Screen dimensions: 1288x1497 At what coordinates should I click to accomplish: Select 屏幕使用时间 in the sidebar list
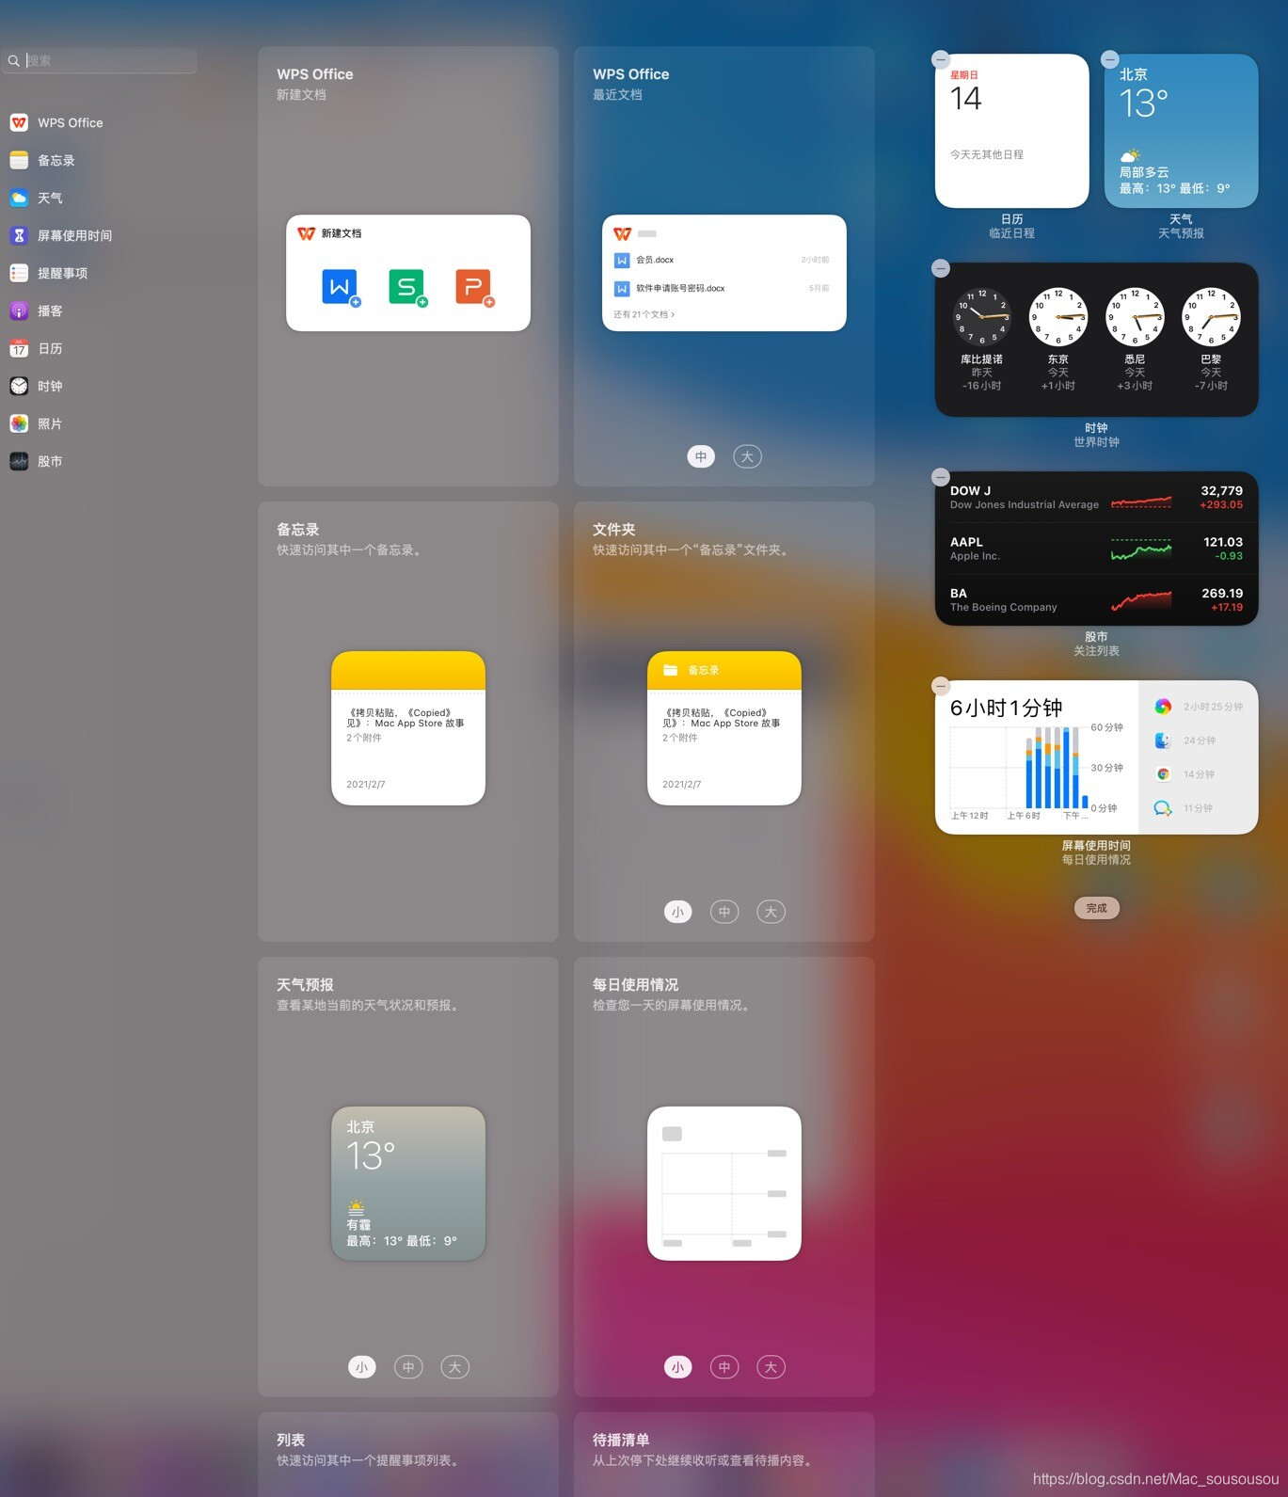61,235
